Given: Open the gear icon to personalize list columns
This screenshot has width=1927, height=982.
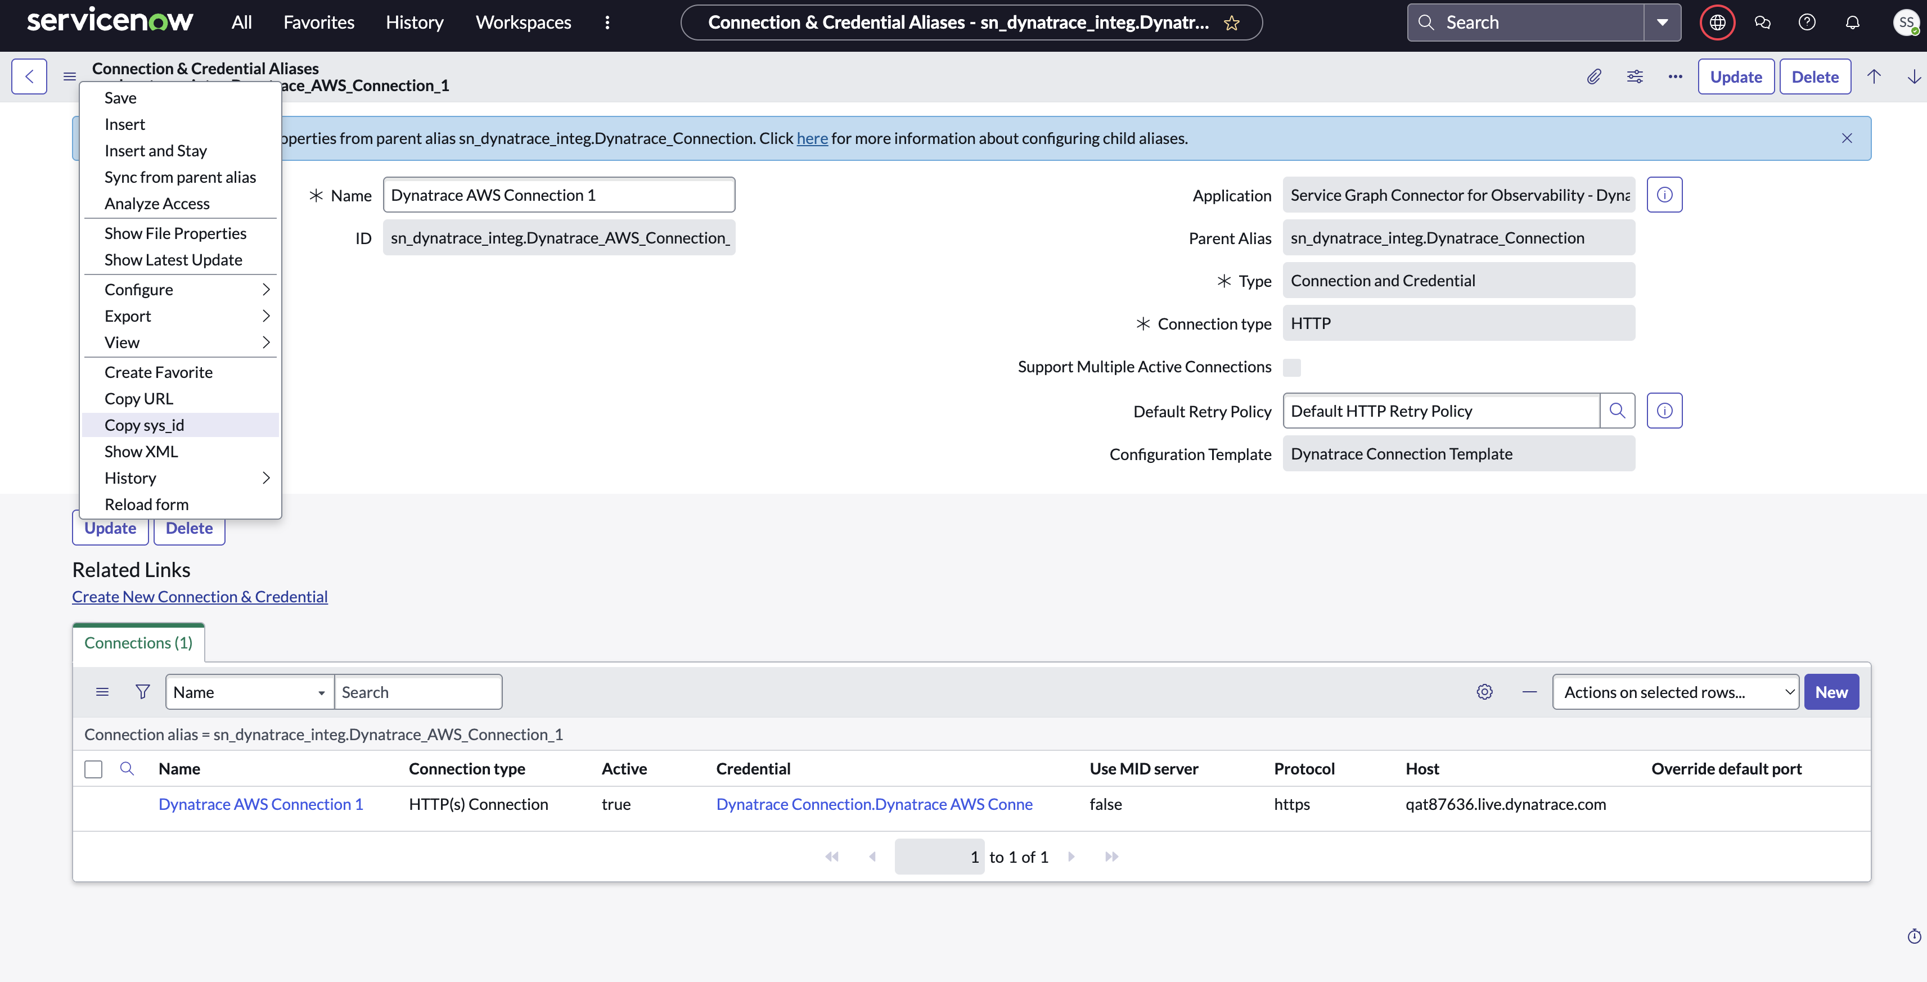Looking at the screenshot, I should click(1485, 692).
